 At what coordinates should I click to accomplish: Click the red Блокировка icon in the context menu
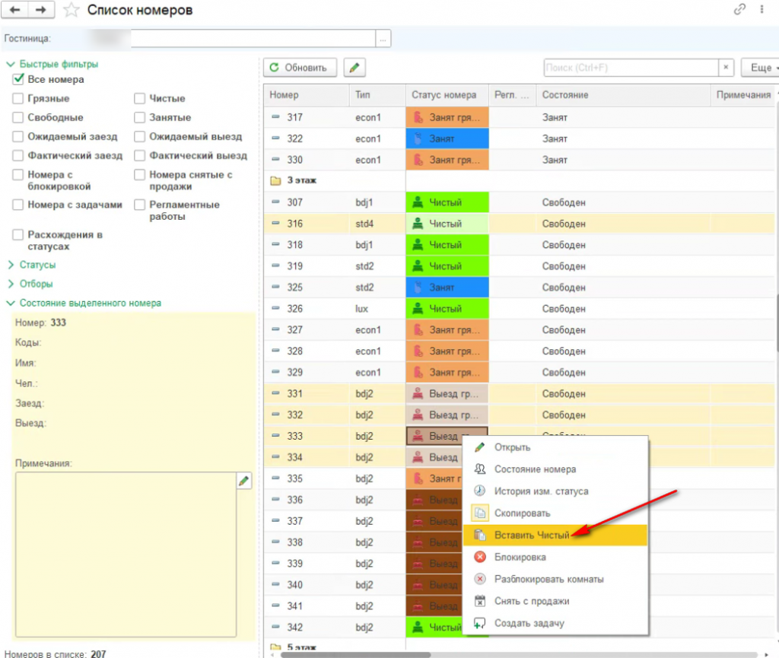[480, 557]
